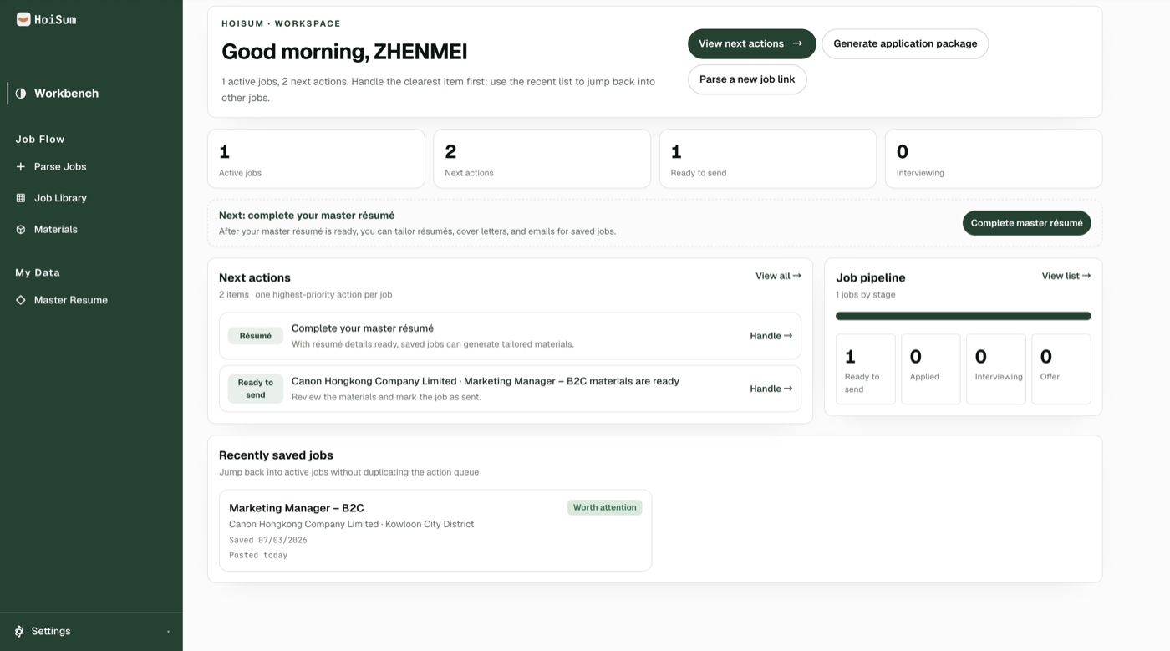The height and width of the screenshot is (651, 1170).
Task: Select the Ready to send pipeline stage tile
Action: pos(866,369)
